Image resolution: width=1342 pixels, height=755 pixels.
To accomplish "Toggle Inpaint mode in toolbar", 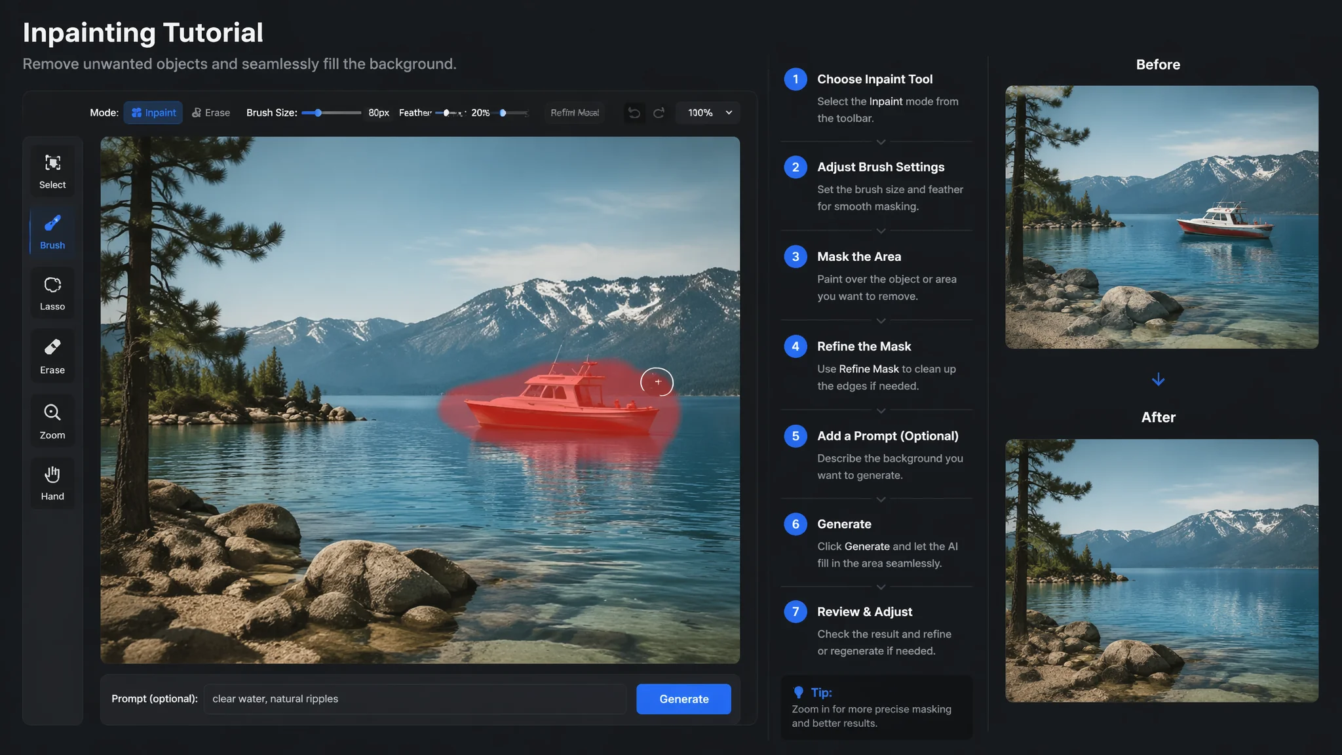I will coord(153,113).
